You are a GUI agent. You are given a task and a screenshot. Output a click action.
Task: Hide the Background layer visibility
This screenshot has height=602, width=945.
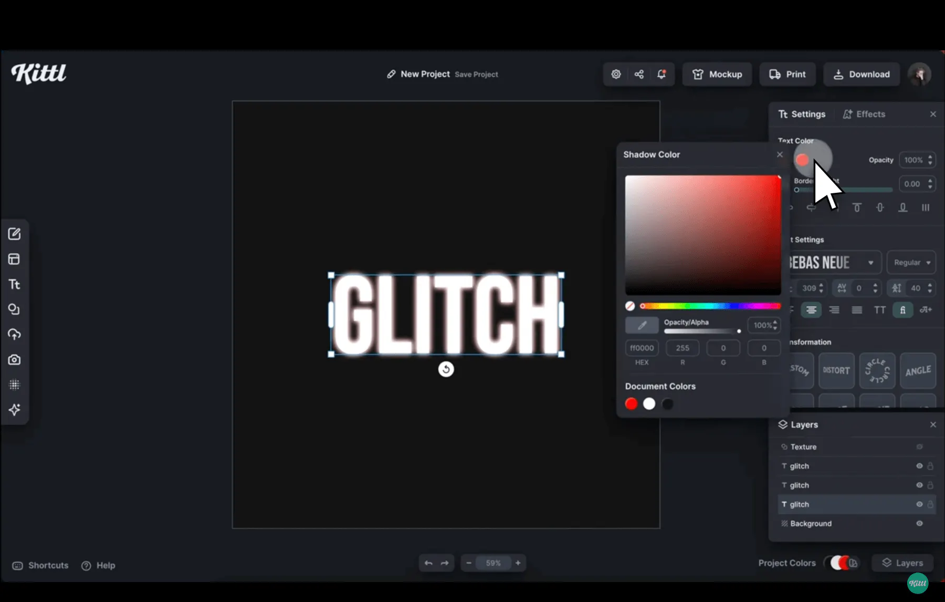tap(920, 524)
